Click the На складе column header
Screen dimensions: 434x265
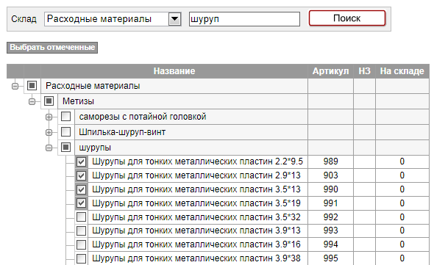pos(402,71)
